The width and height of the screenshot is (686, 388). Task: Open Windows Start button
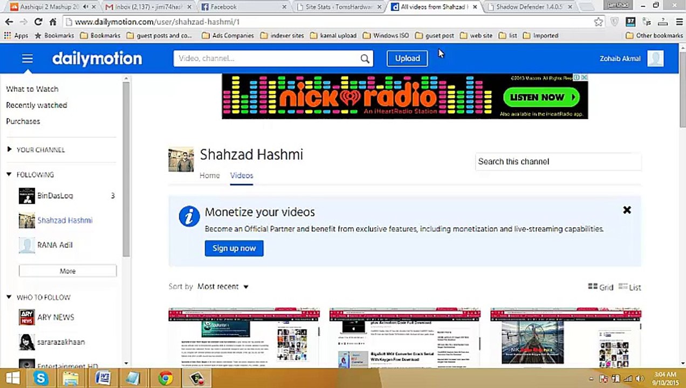click(13, 378)
